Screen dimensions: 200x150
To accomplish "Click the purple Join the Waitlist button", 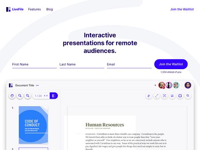I will point(171,64).
